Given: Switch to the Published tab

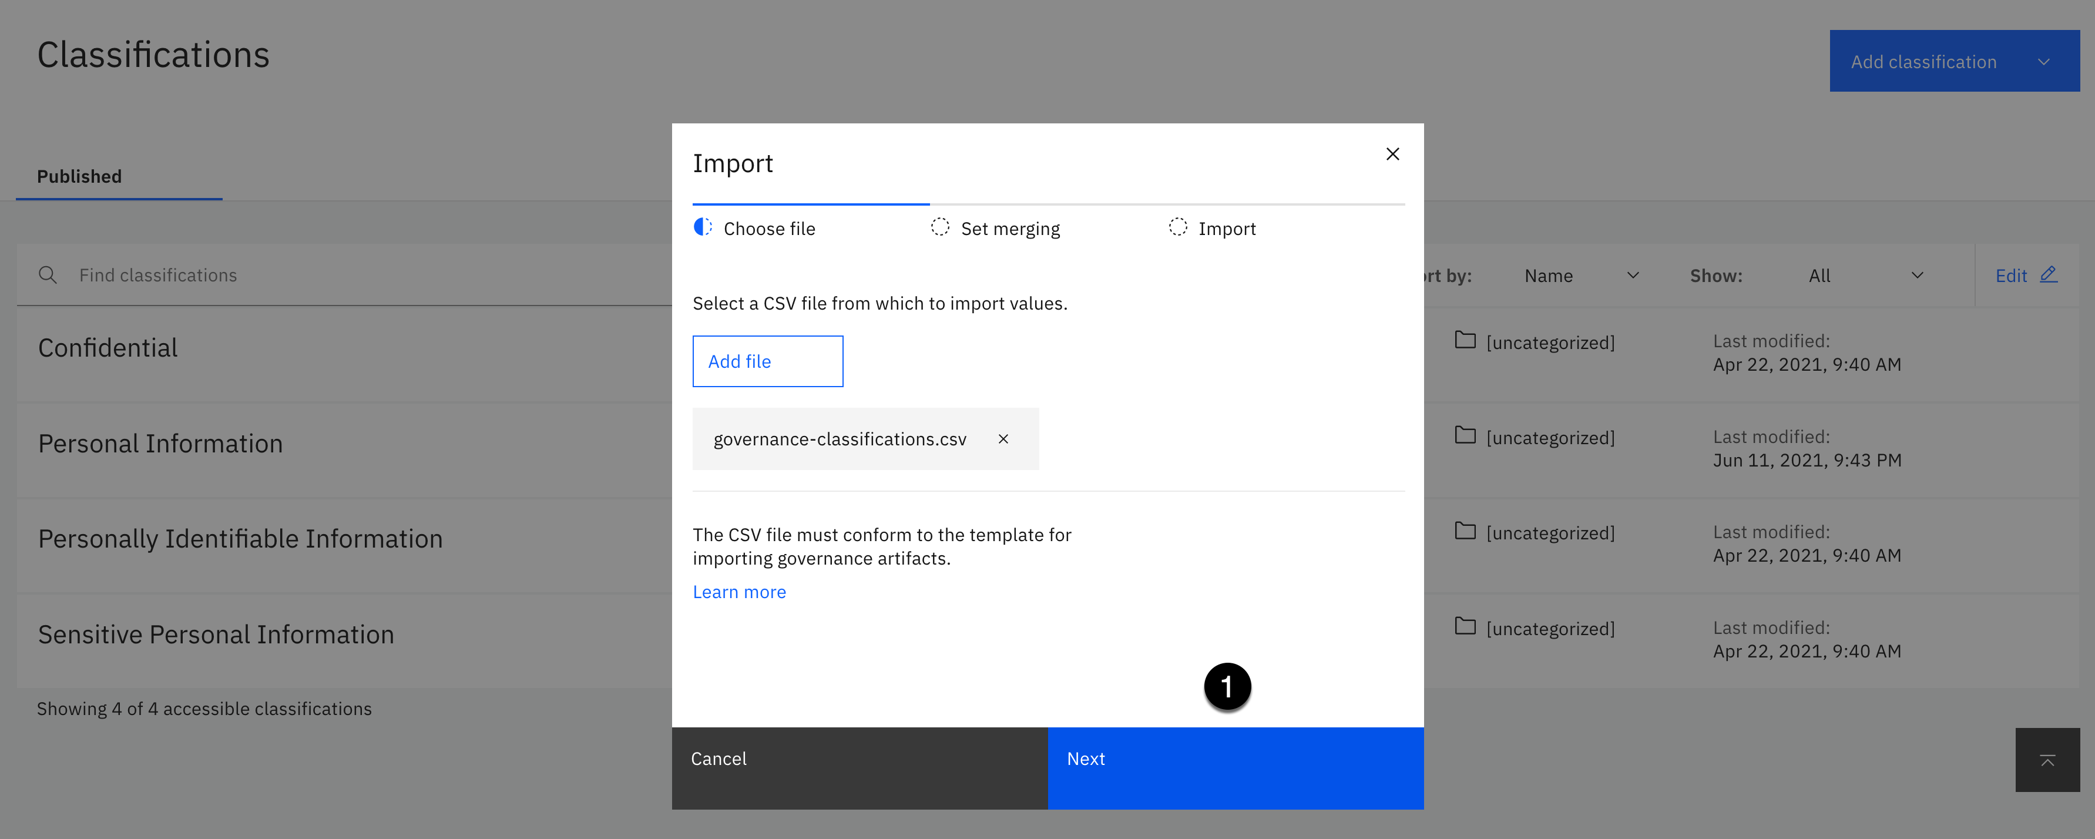Looking at the screenshot, I should (80, 176).
